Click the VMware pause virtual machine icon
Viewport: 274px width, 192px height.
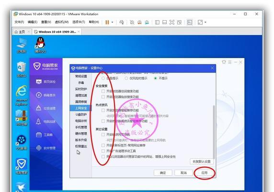tap(107, 22)
